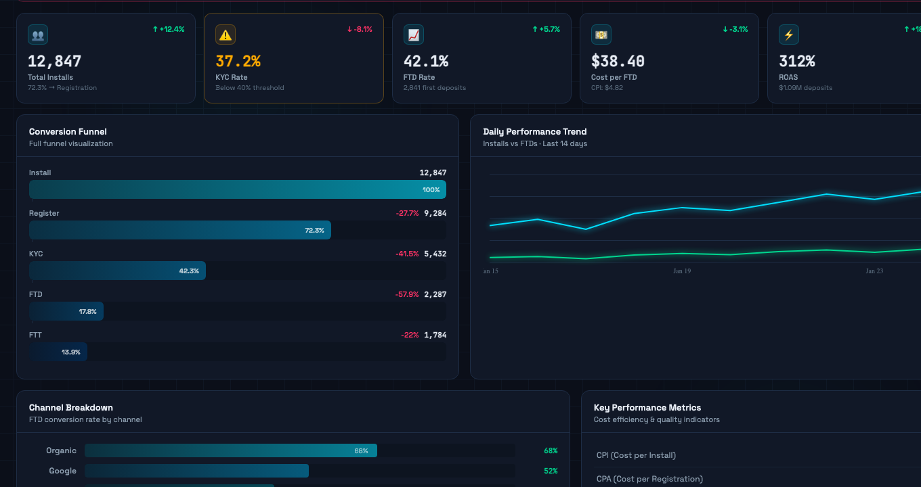Click the FTD funnel bar showing 17.8%
This screenshot has width=921, height=487.
[x=66, y=311]
